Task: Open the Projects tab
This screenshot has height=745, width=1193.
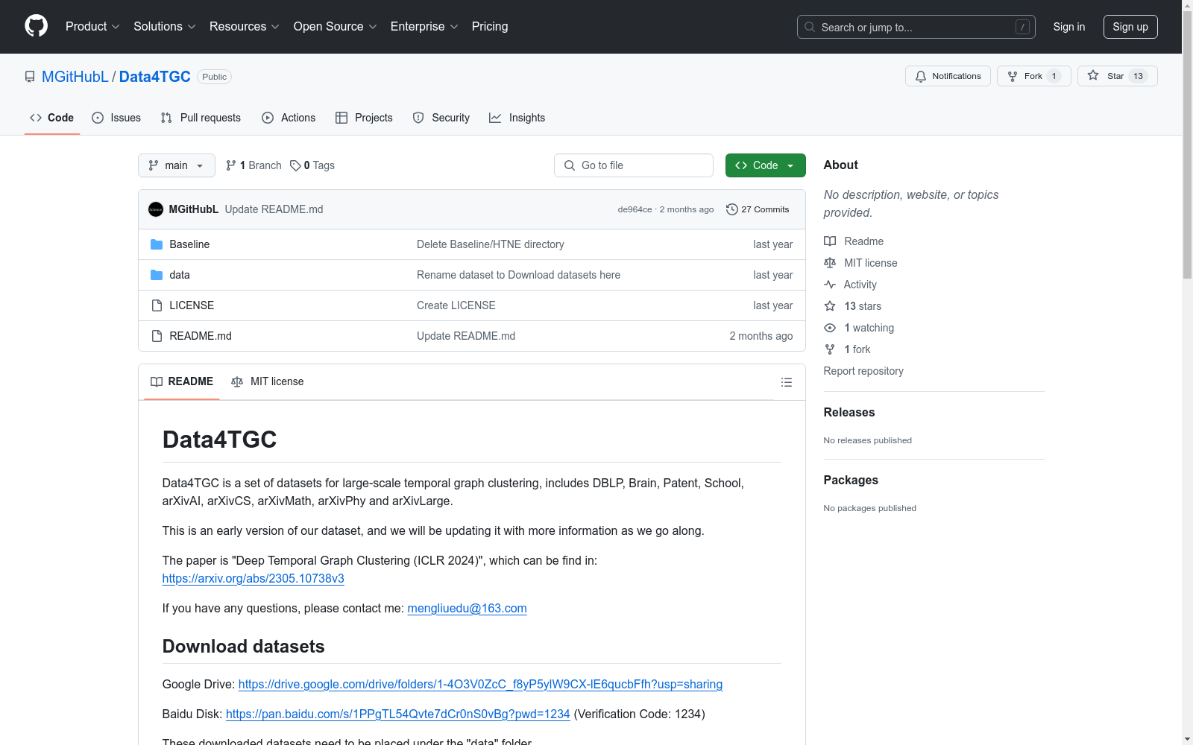Action: [364, 118]
